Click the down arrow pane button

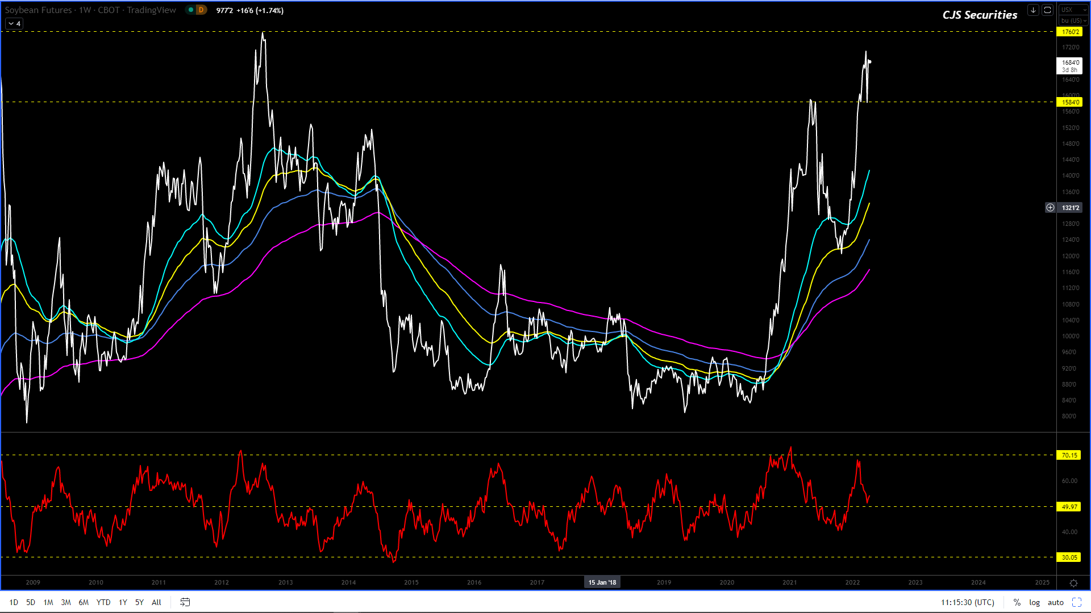click(x=1033, y=10)
